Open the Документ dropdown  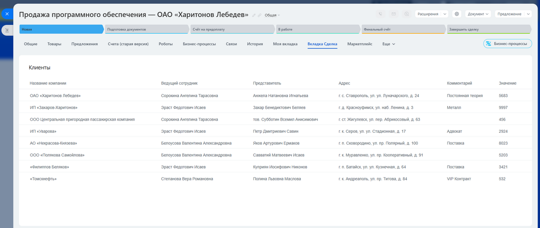pos(478,14)
